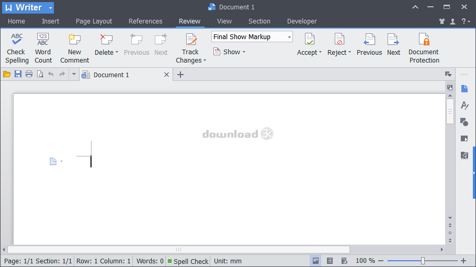The image size is (476, 267).
Task: Switch to the View tab
Action: (x=224, y=21)
